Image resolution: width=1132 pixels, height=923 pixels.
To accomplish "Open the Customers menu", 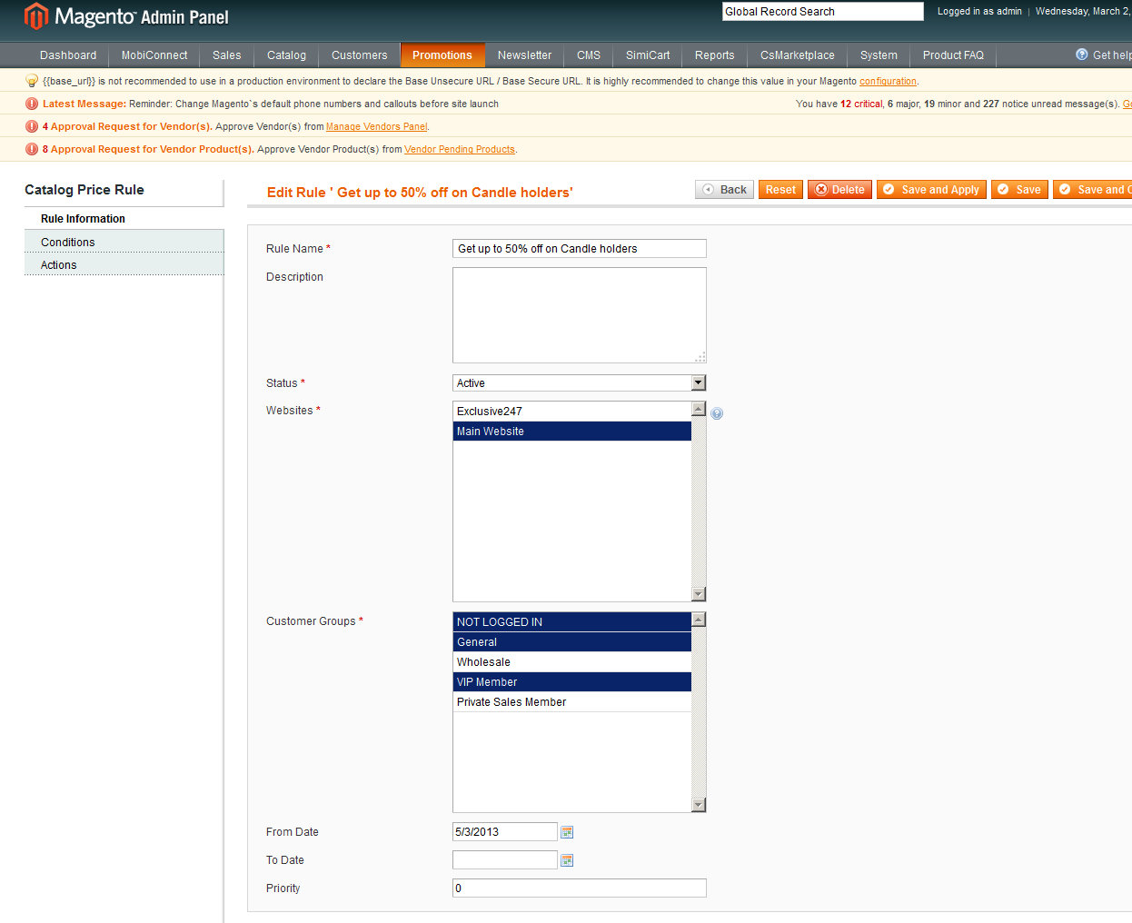I will tap(359, 55).
